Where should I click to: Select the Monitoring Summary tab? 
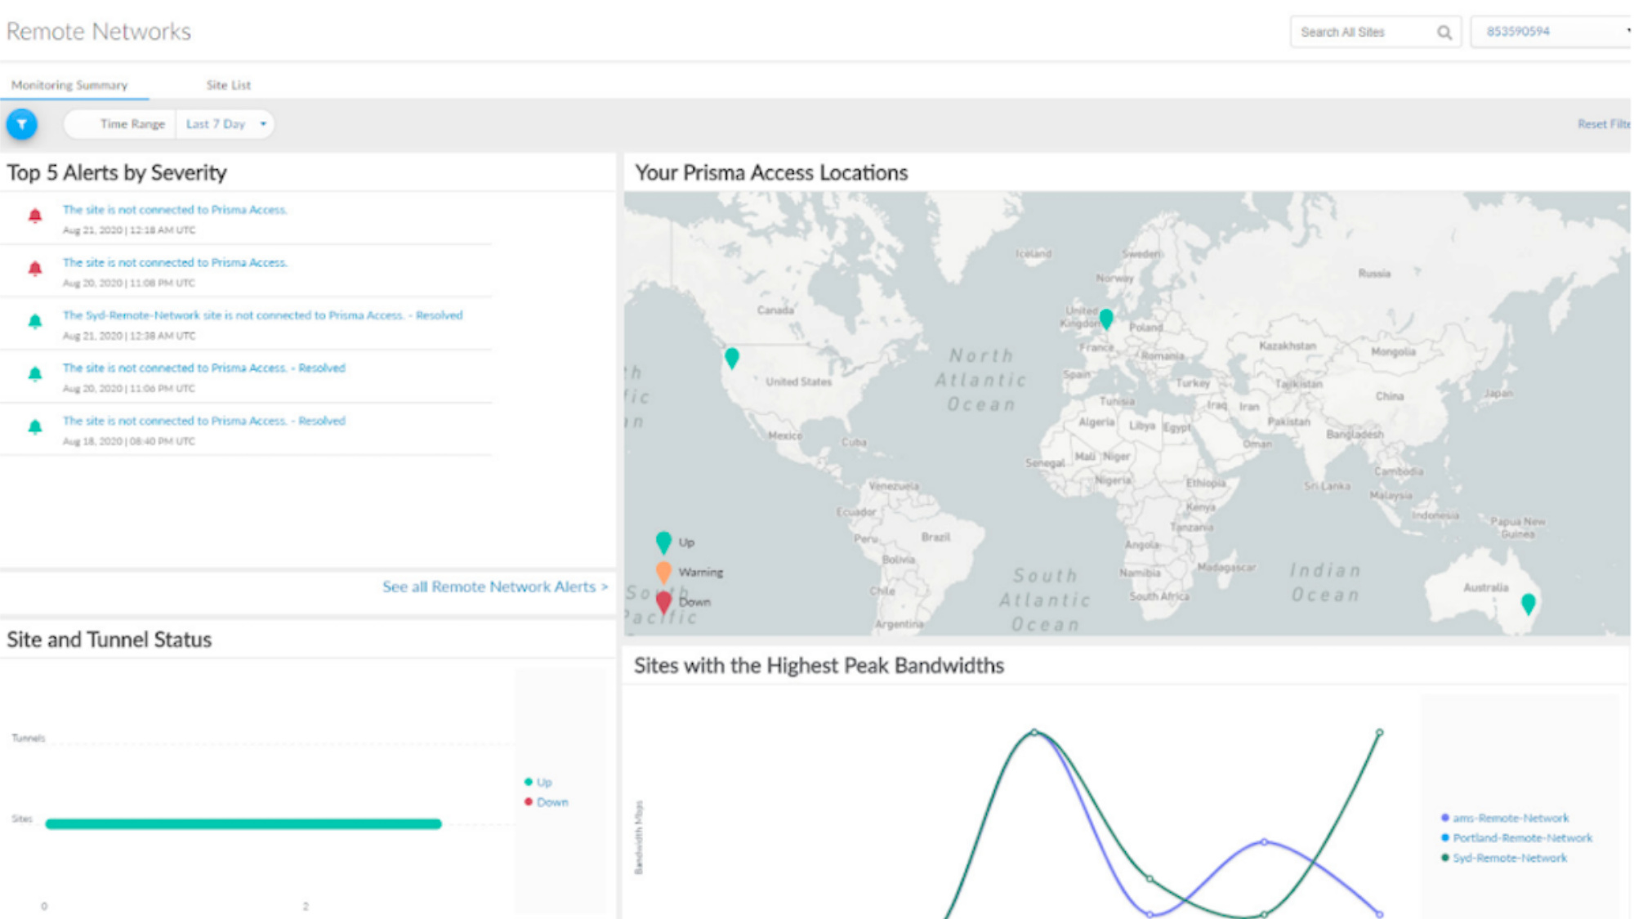click(x=69, y=85)
